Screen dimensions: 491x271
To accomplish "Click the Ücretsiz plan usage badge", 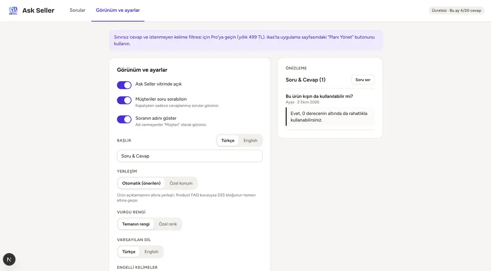I will [x=456, y=10].
